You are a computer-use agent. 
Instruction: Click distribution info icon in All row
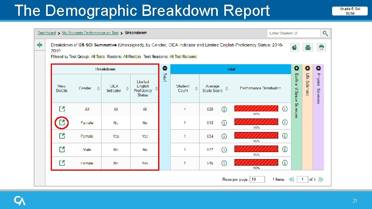(285, 109)
